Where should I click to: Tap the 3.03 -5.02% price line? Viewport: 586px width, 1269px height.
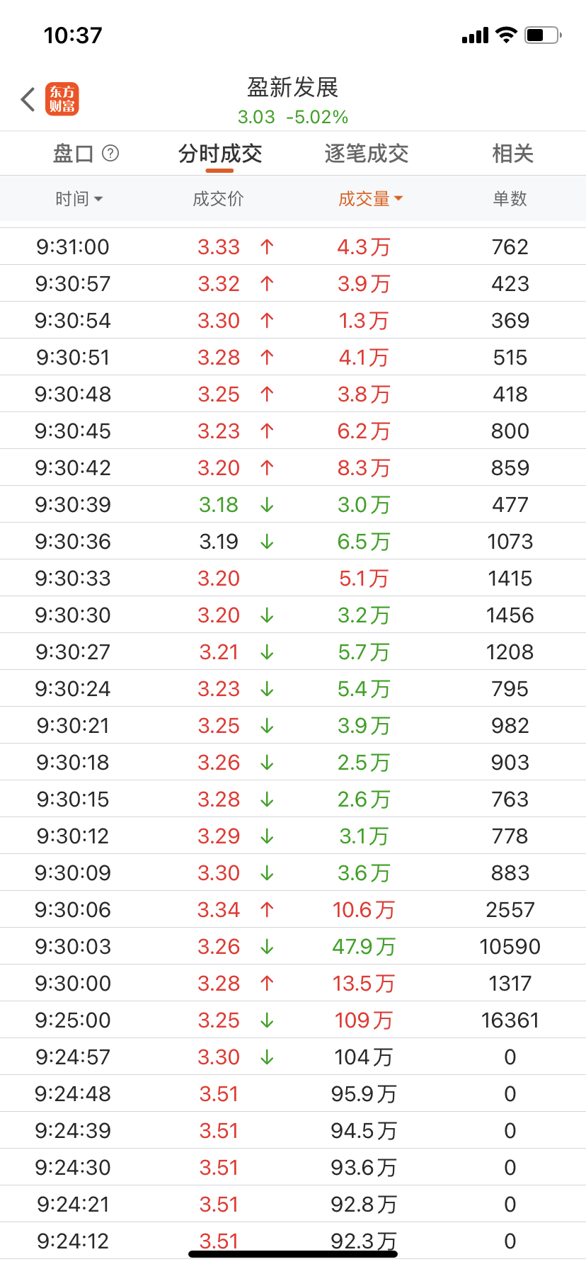pos(293,117)
